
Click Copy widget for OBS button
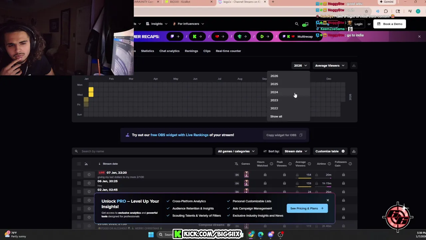284,135
